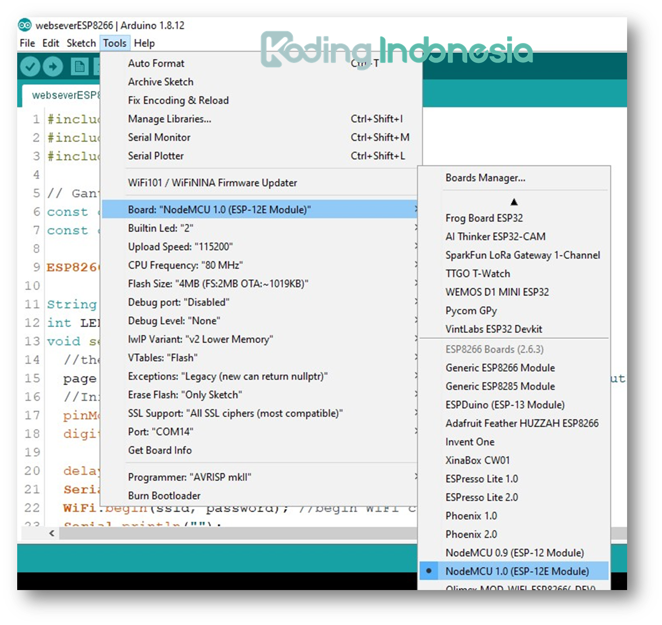Click the word "String" on code line 11
Image resolution: width=662 pixels, height=625 pixels.
(x=72, y=305)
